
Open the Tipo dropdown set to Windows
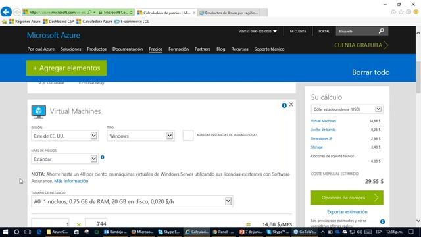pos(140,136)
